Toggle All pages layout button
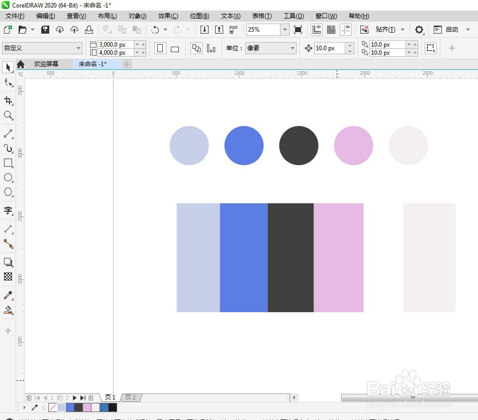This screenshot has height=420, width=478. click(197, 48)
